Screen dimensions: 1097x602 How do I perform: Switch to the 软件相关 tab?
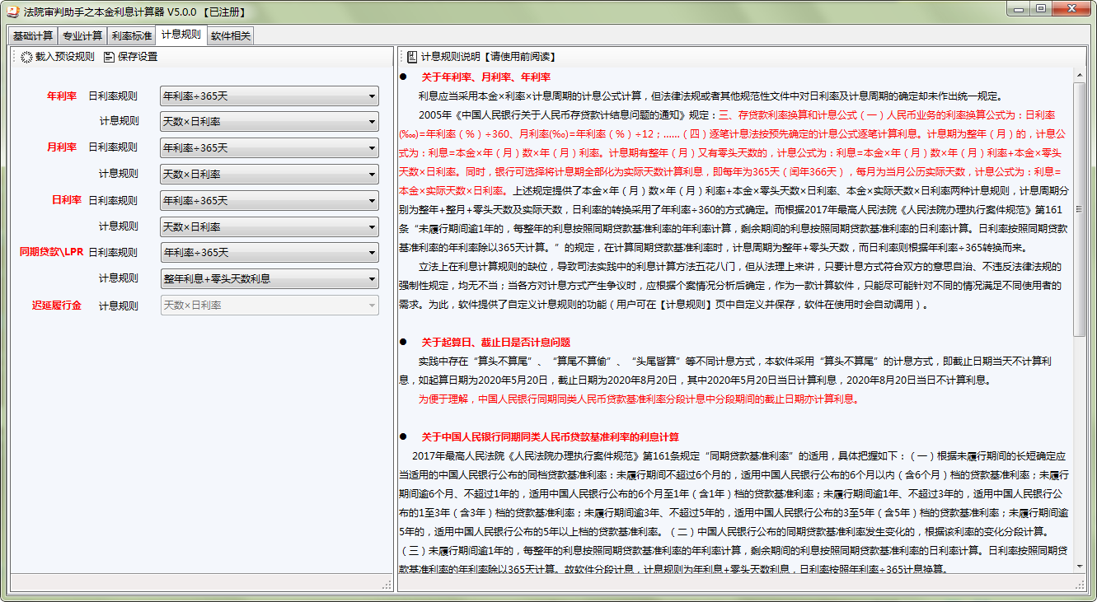pos(229,35)
